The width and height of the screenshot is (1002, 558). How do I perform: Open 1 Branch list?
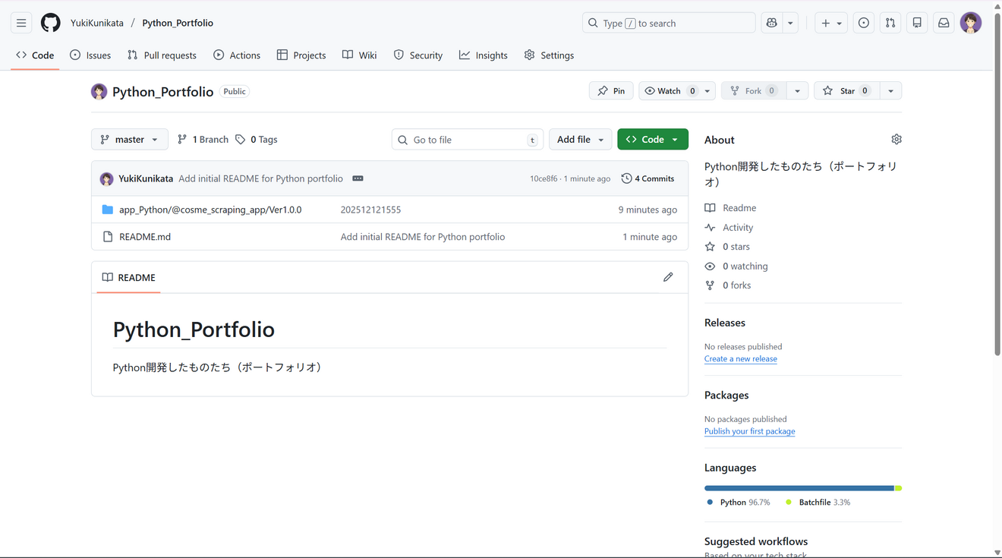point(203,140)
